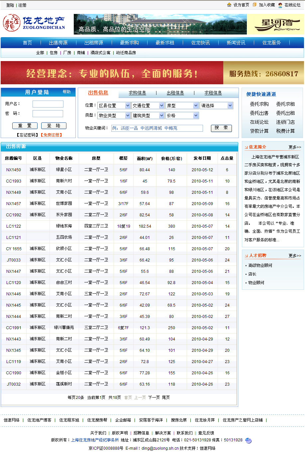The height and width of the screenshot is (453, 305).
Task: Switch to the 出售信息 search tab
Action: point(98,93)
